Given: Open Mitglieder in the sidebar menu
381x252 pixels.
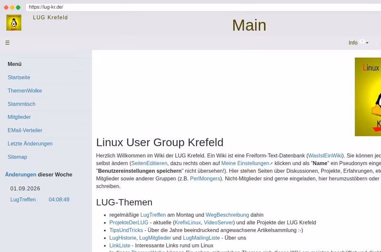Looking at the screenshot, I should tap(19, 117).
